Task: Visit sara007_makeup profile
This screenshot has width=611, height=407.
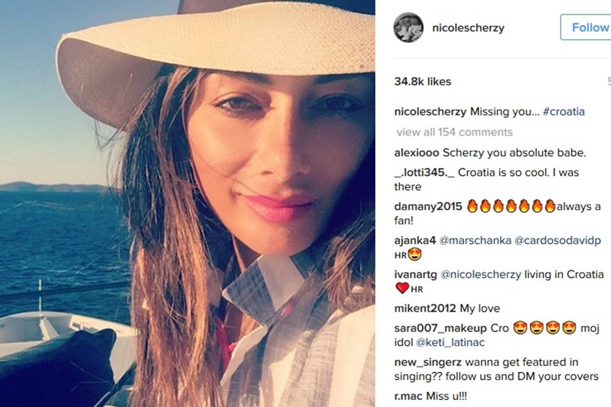Action: (x=441, y=329)
